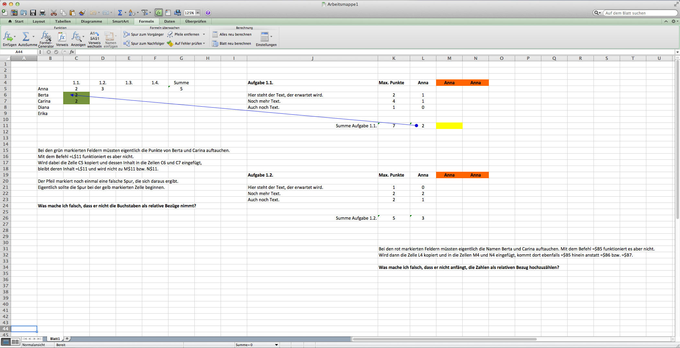This screenshot has width=680, height=348.
Task: Expand the Pfeile entfernen dropdown arrow
Action: pos(204,34)
